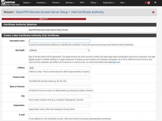Click the pfSense logo

point(10,3)
